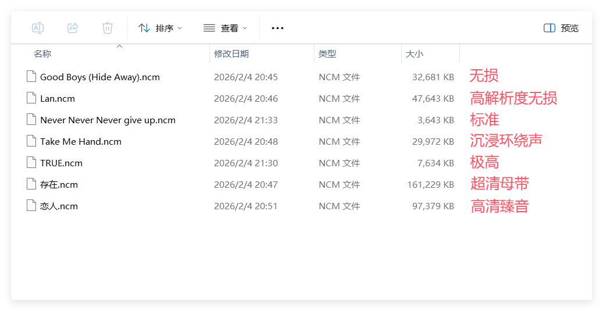Sort by the 类型 column header

(327, 54)
